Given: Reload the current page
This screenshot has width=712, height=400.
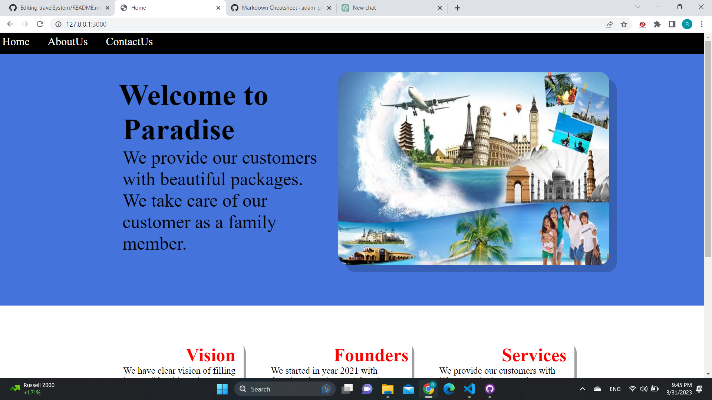Looking at the screenshot, I should coord(40,24).
